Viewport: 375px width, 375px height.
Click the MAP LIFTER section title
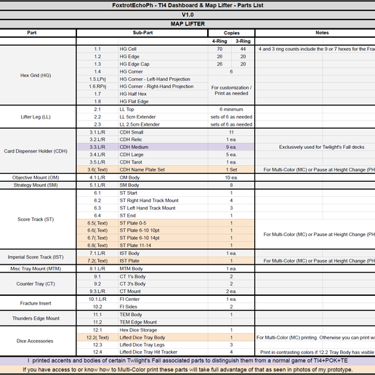187,24
